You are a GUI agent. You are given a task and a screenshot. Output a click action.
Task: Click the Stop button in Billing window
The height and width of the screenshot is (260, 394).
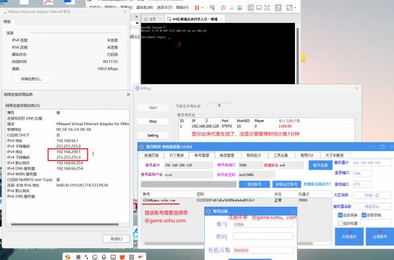click(153, 121)
